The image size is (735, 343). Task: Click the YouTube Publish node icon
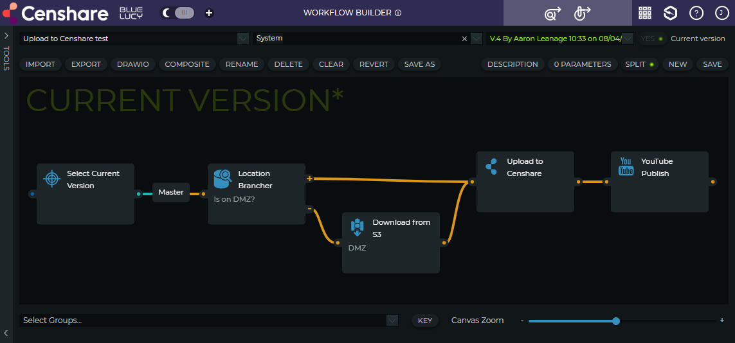pos(626,166)
